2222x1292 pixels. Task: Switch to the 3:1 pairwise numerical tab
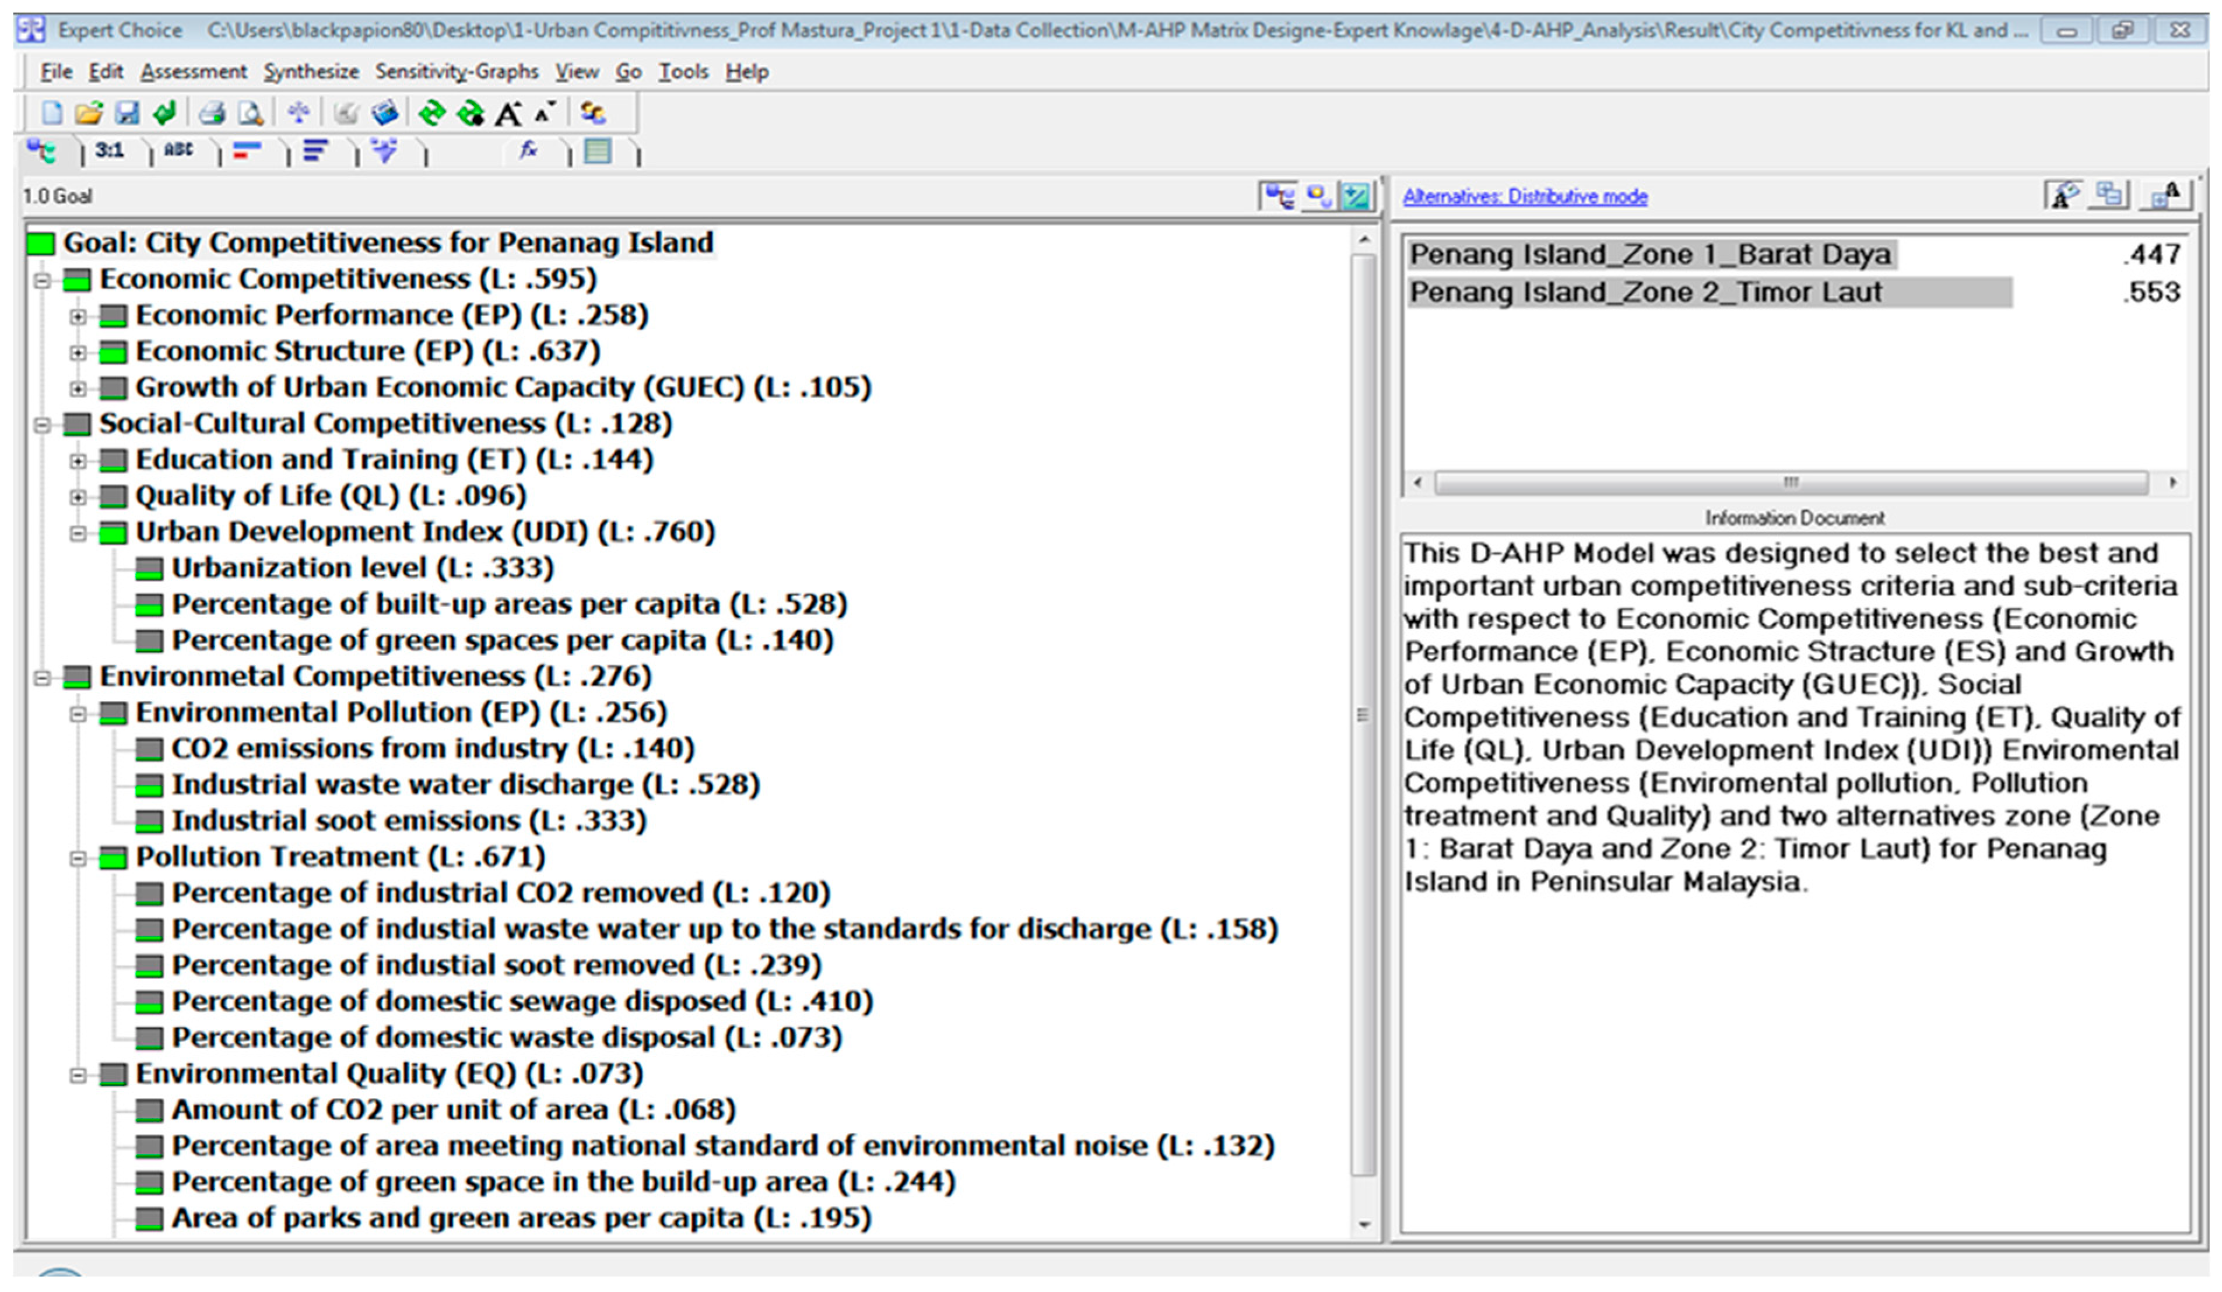click(x=110, y=152)
